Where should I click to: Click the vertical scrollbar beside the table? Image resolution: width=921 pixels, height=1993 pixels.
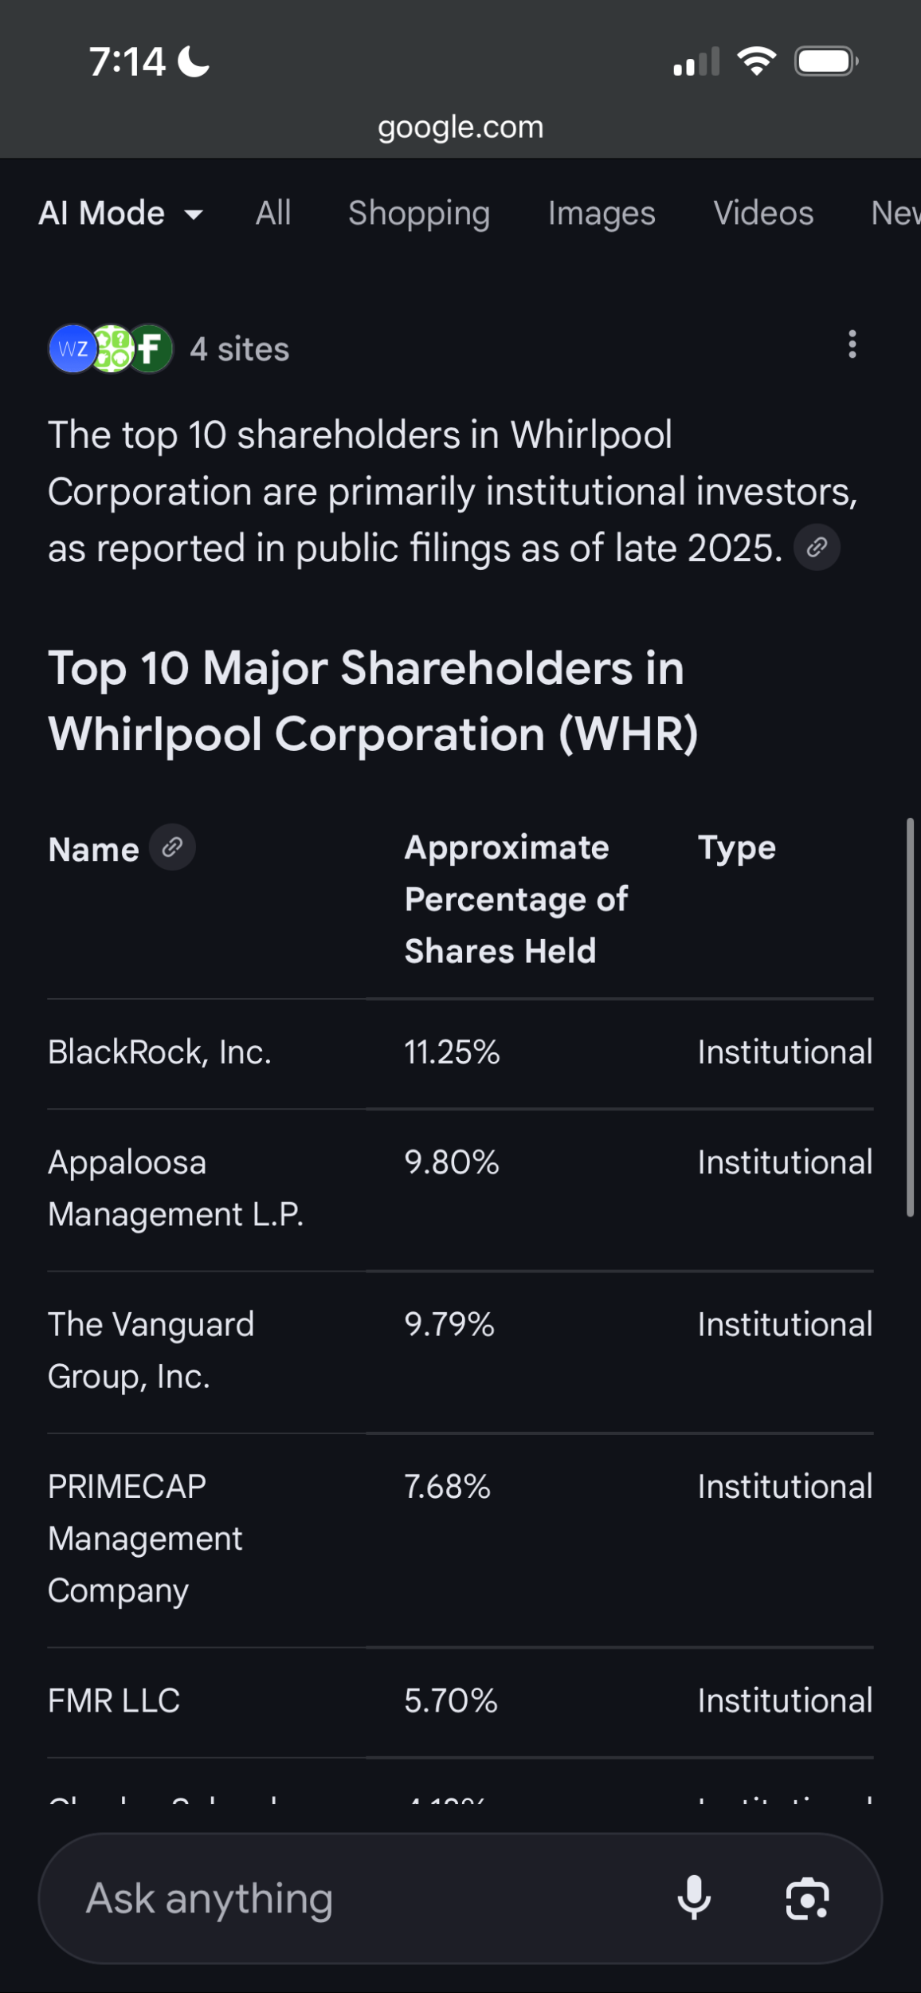point(910,1016)
